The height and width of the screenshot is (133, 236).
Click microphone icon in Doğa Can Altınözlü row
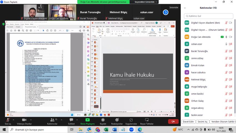pos(226,37)
